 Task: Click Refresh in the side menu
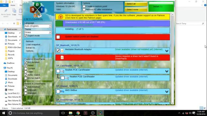coord(29,41)
